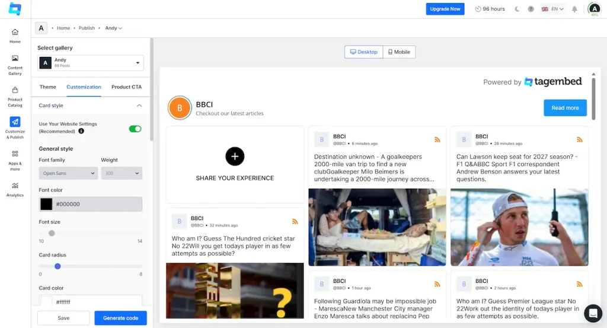Screen dimensions: 607x328
Task: Click the Generate code button
Action: coord(120,318)
